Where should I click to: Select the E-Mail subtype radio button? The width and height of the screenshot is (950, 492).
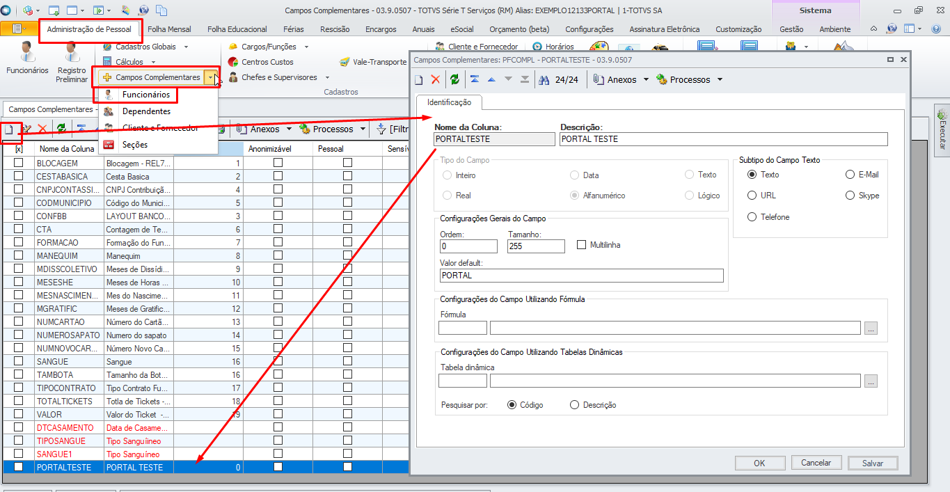pyautogui.click(x=850, y=175)
